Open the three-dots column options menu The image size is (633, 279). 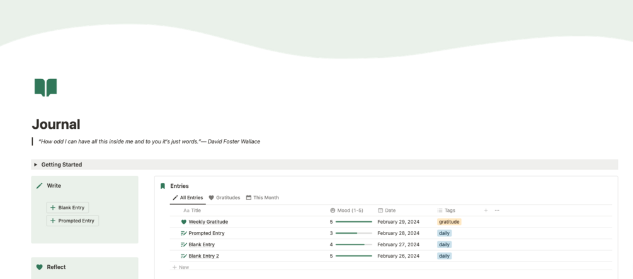[497, 210]
